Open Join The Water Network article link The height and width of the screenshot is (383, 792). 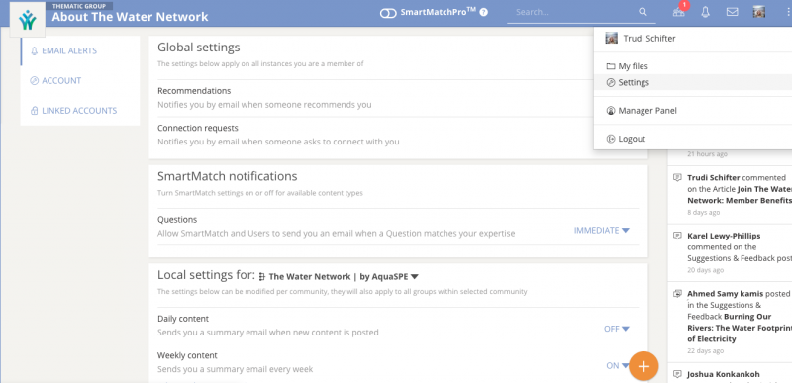[740, 195]
